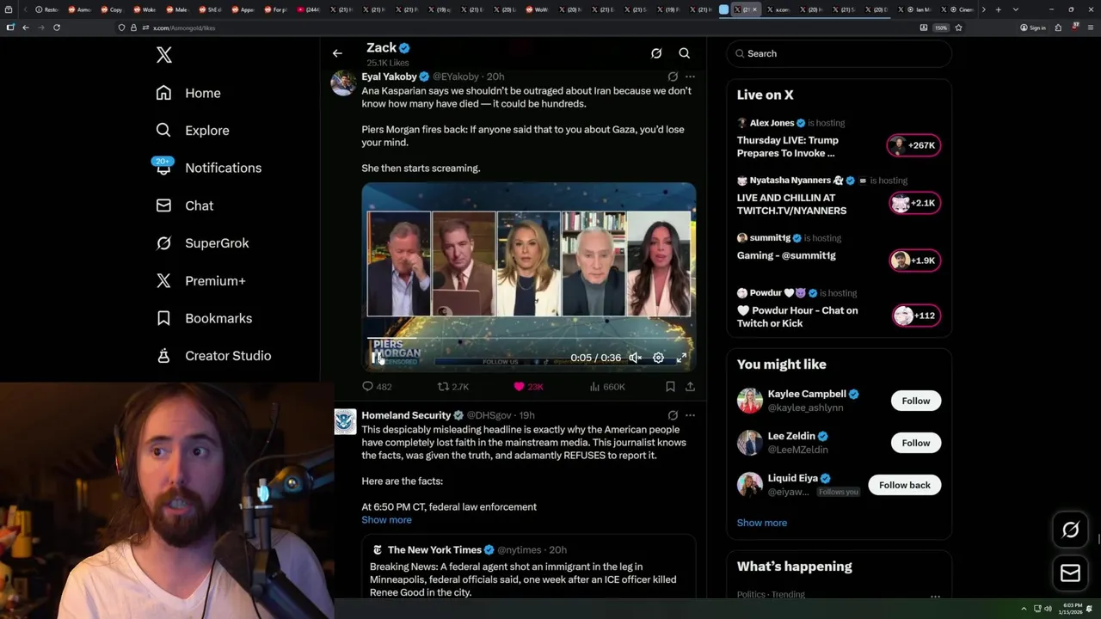Image resolution: width=1101 pixels, height=619 pixels.
Task: Click Kaylee Campbell avatar
Action: 750,401
